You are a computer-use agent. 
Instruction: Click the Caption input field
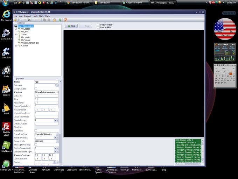[x=47, y=92]
